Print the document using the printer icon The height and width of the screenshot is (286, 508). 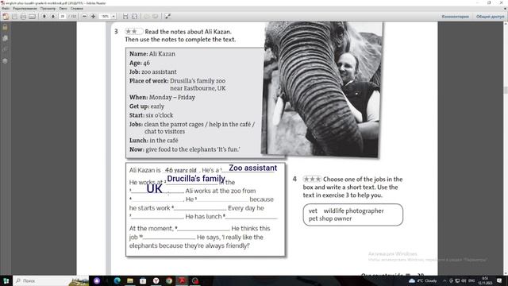point(23,16)
